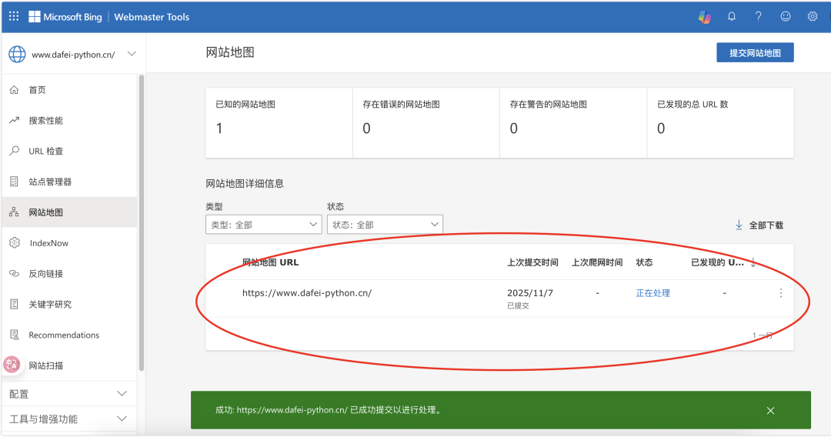The image size is (831, 437).
Task: Open 反向链接 page
Action: pyautogui.click(x=69, y=273)
